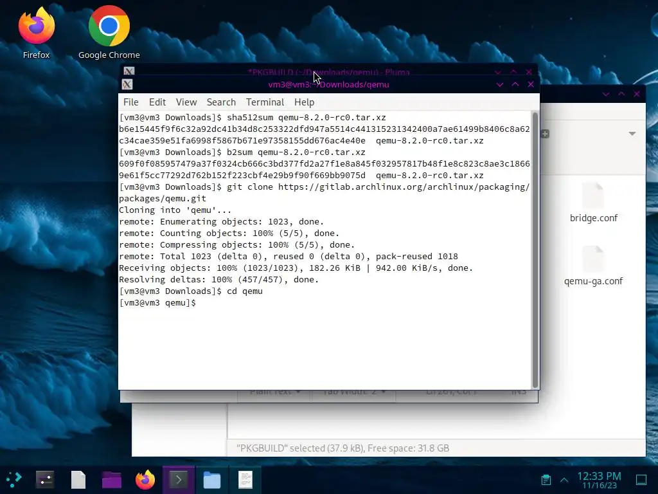Viewport: 658px width, 494px height.
Task: Switch to Pluma text editor taskbar entry
Action: (x=245, y=479)
